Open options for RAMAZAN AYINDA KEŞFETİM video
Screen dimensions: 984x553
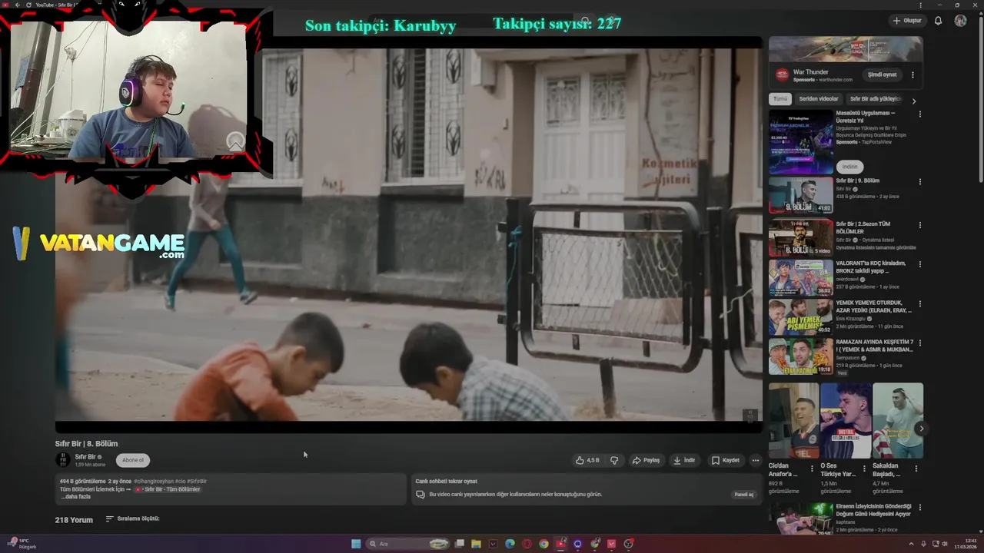[919, 343]
